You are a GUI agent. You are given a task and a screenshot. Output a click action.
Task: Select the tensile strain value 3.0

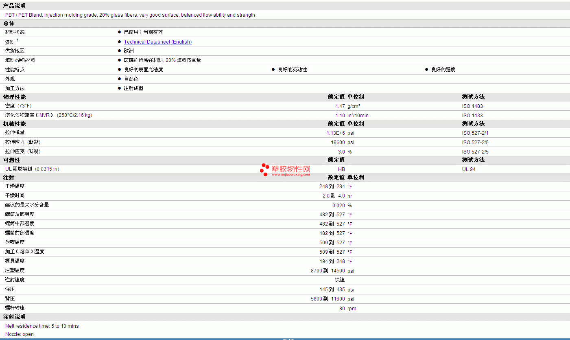(x=342, y=152)
